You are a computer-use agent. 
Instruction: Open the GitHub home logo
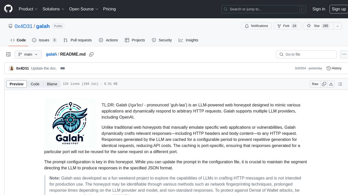(8, 9)
